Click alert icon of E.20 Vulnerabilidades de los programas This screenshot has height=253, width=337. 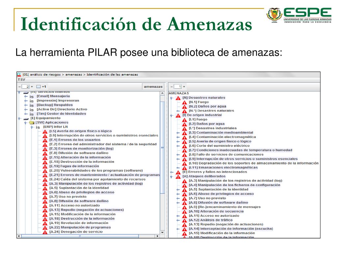[45, 171]
